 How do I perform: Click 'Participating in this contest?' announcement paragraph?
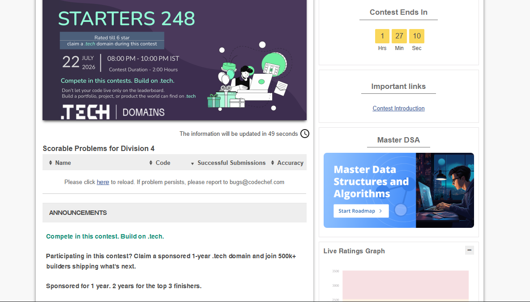[x=171, y=261]
